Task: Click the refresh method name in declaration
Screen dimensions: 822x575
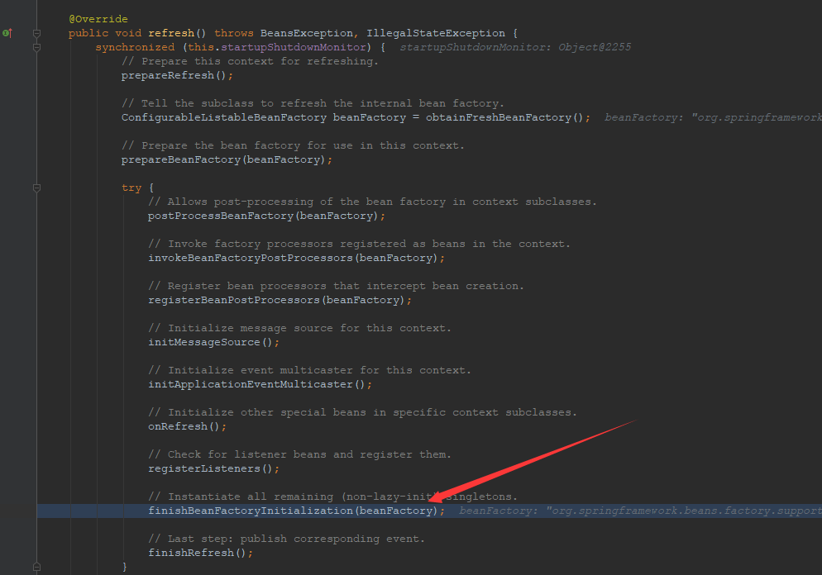Action: click(170, 33)
